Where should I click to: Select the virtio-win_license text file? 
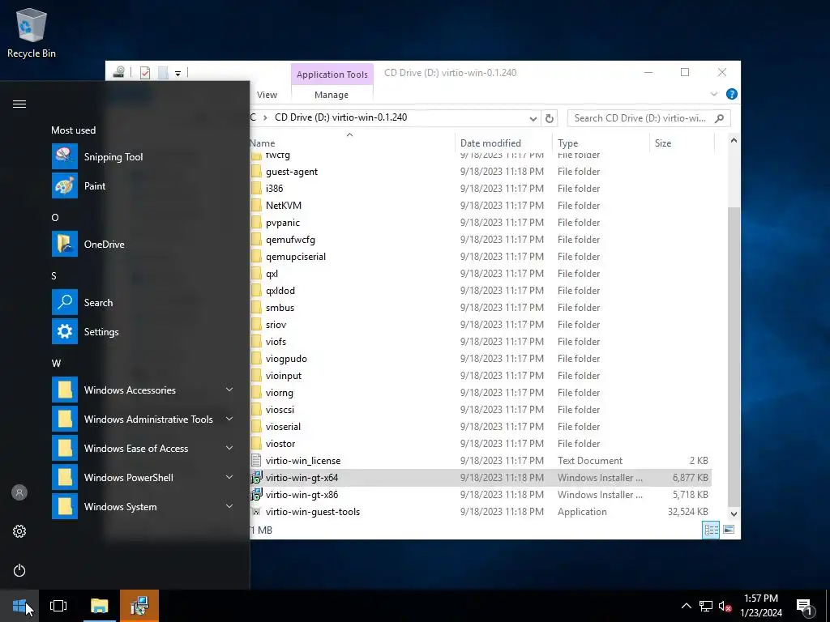pyautogui.click(x=303, y=461)
